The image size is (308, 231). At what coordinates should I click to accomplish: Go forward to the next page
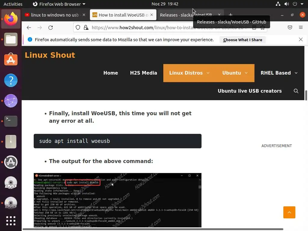pyautogui.click(x=40, y=27)
